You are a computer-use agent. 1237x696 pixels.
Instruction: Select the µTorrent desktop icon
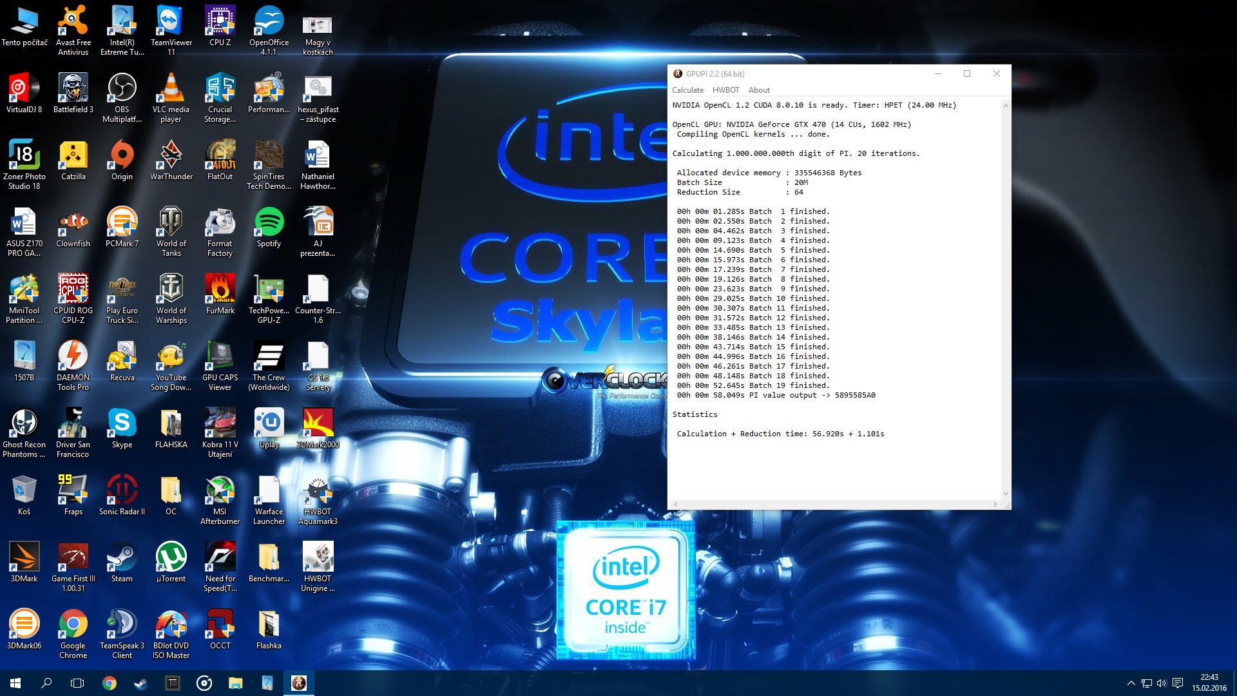(x=171, y=563)
